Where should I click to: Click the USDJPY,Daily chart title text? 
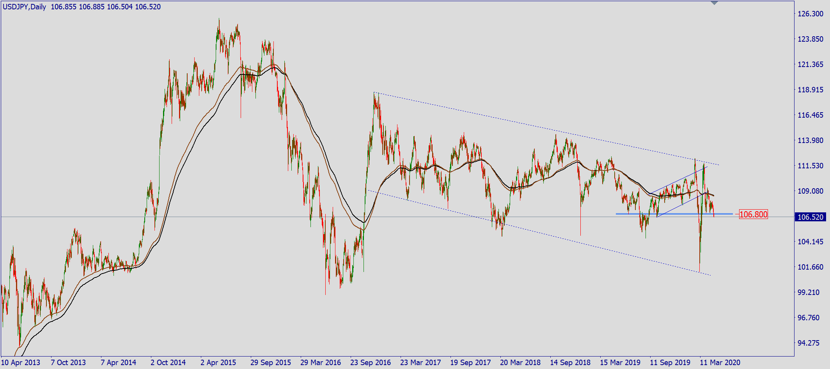[x=24, y=7]
